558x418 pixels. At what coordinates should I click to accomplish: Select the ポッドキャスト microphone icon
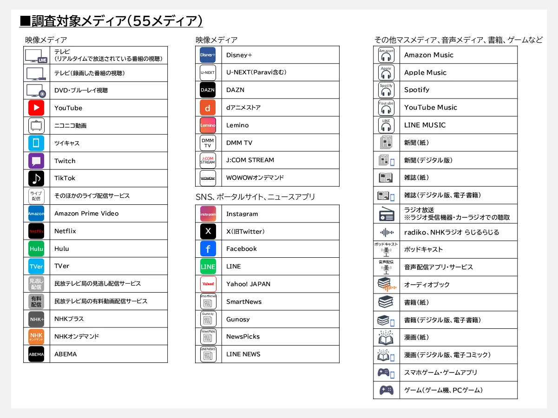[x=386, y=249]
